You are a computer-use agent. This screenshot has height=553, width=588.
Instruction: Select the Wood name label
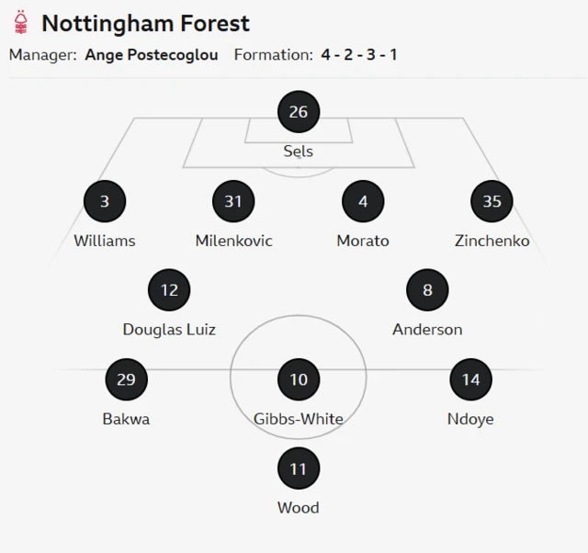click(299, 508)
